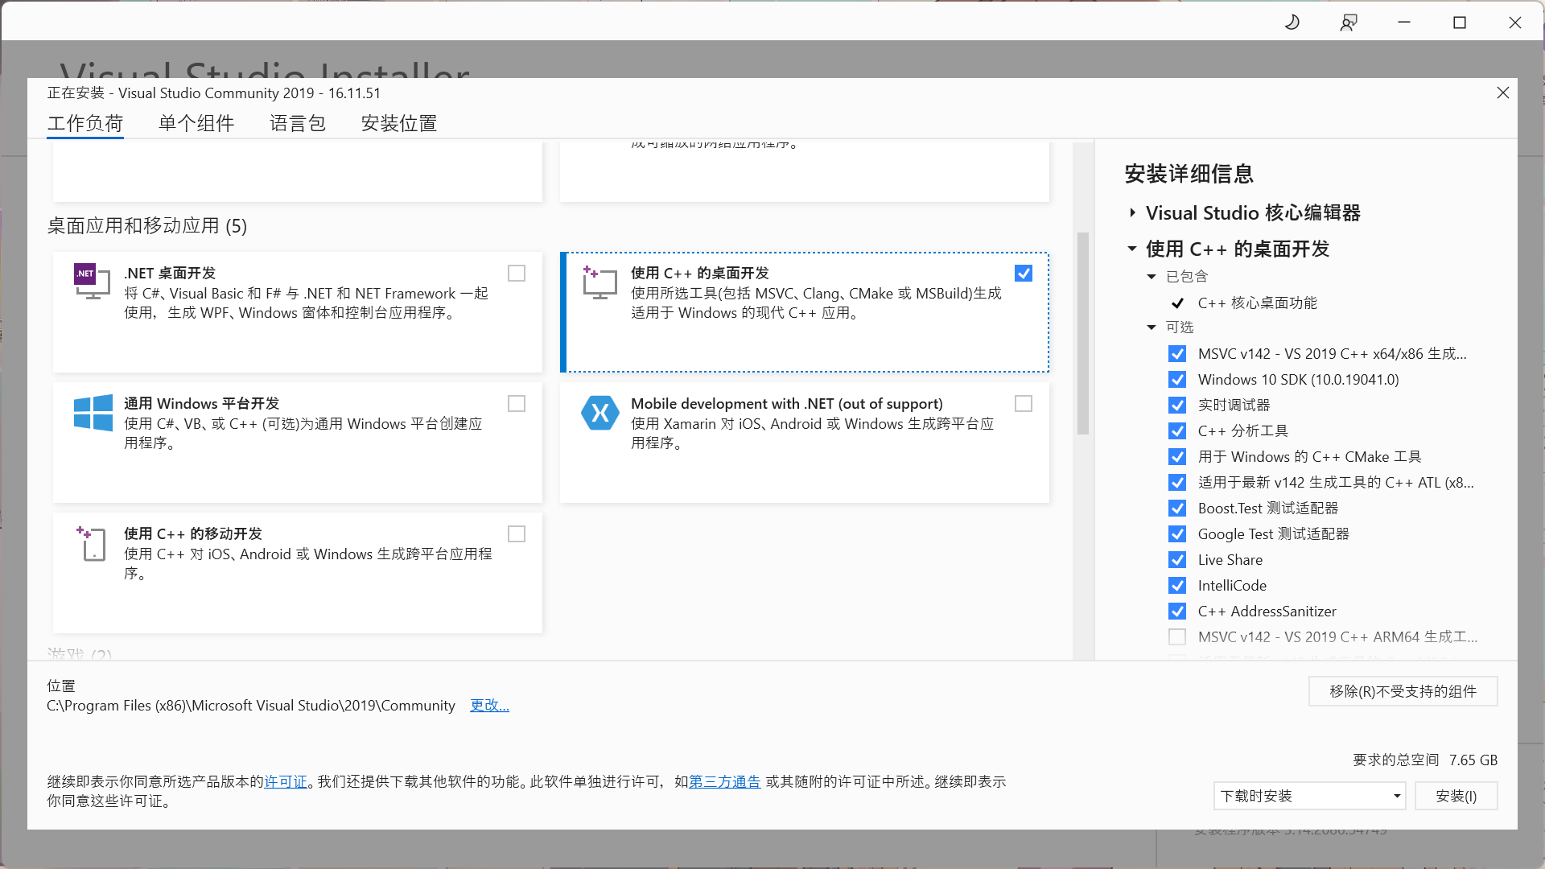
Task: Open the 第三方通告 link
Action: (723, 781)
